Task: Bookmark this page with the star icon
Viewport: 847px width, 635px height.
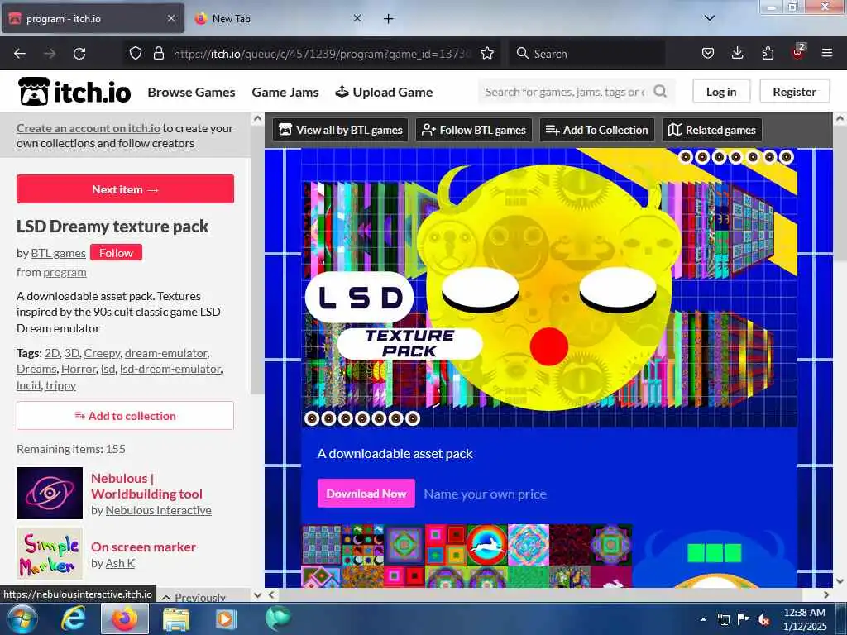Action: 486,53
